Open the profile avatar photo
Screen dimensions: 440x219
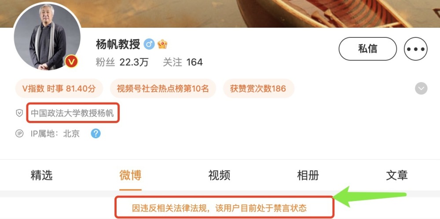[47, 36]
